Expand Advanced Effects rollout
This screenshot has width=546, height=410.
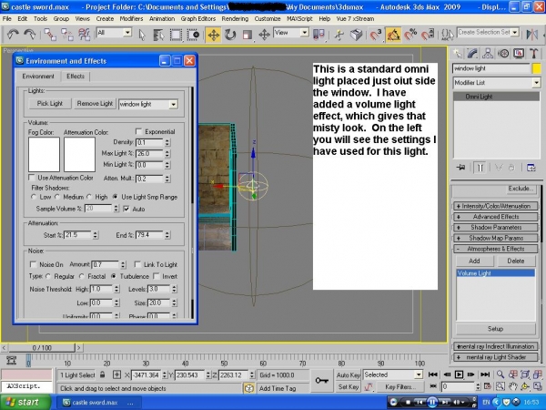tap(496, 217)
